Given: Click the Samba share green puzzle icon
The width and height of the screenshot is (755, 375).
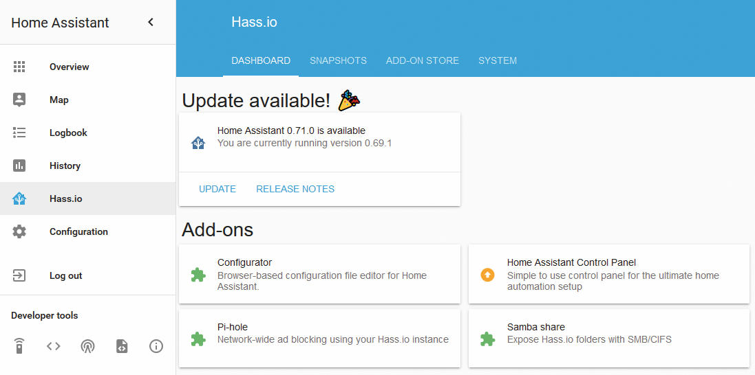Looking at the screenshot, I should click(x=487, y=339).
